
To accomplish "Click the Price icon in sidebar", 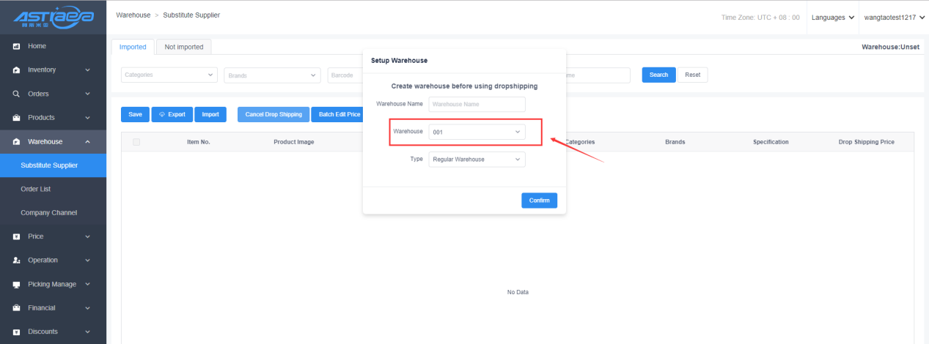I will point(16,236).
